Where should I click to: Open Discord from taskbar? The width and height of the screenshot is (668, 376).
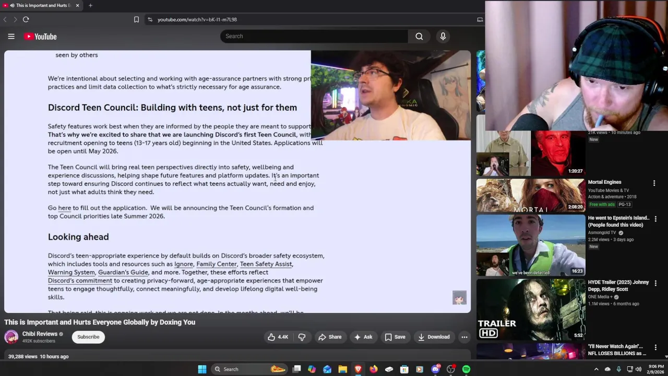click(x=435, y=369)
